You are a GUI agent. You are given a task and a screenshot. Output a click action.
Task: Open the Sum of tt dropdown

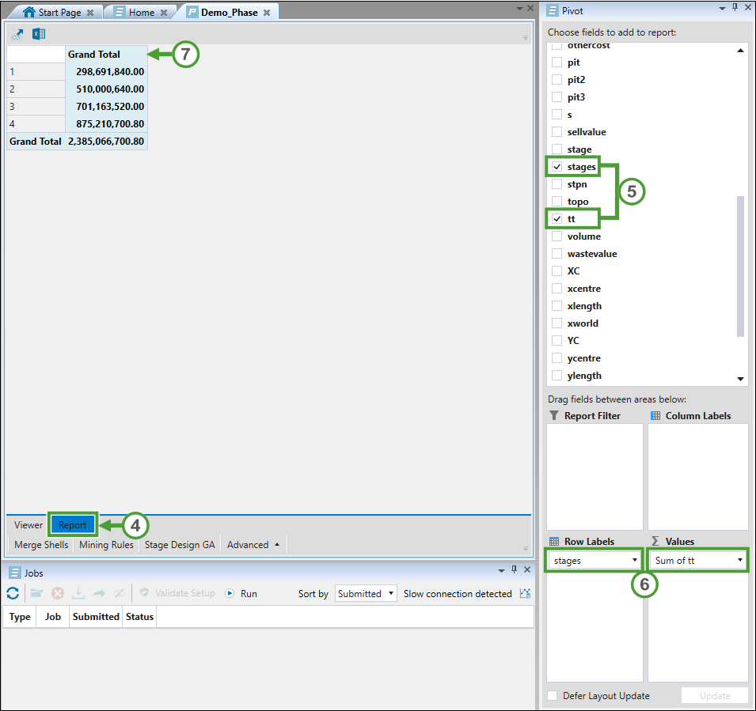tap(739, 561)
